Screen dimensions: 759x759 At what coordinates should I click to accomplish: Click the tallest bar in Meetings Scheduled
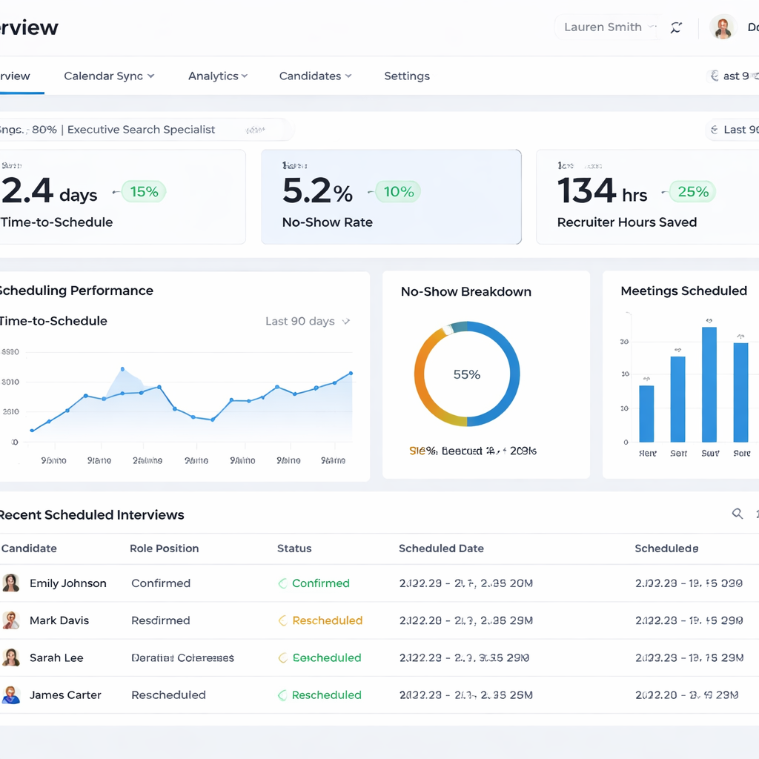pos(709,385)
